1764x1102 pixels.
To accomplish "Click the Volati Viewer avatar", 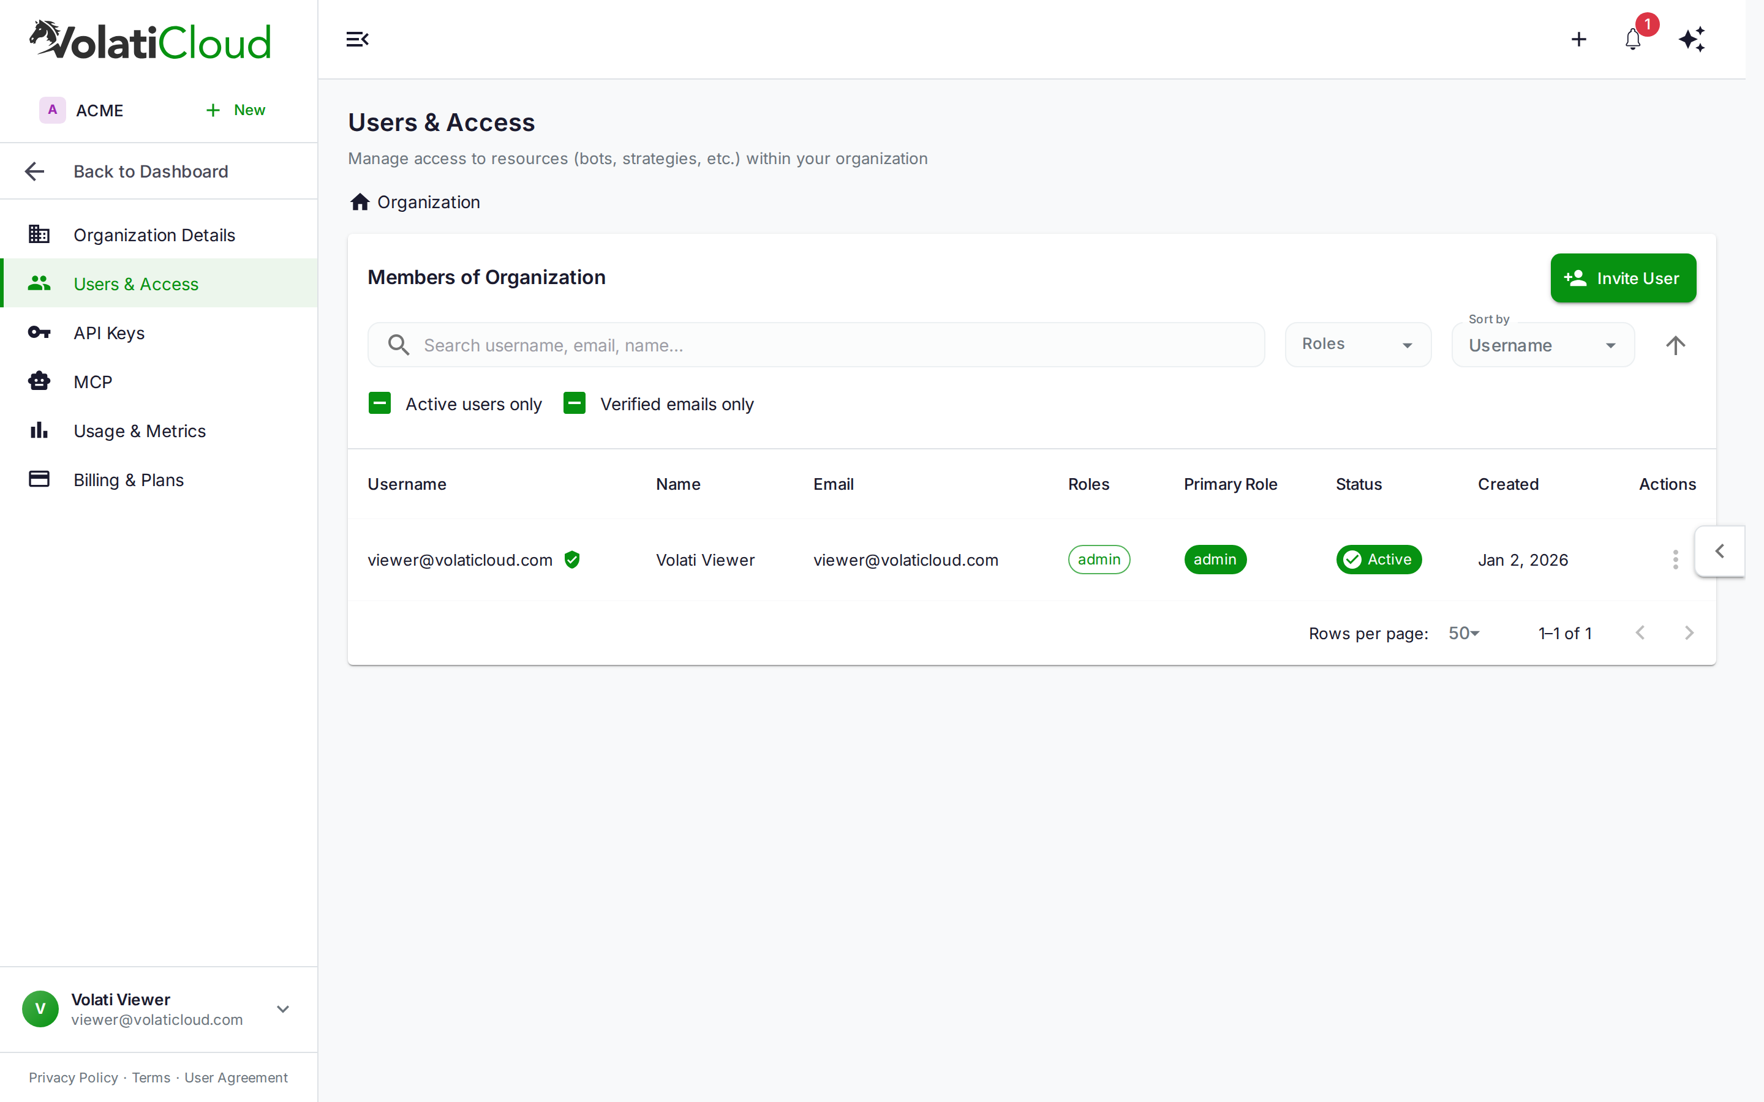I will [x=40, y=1009].
